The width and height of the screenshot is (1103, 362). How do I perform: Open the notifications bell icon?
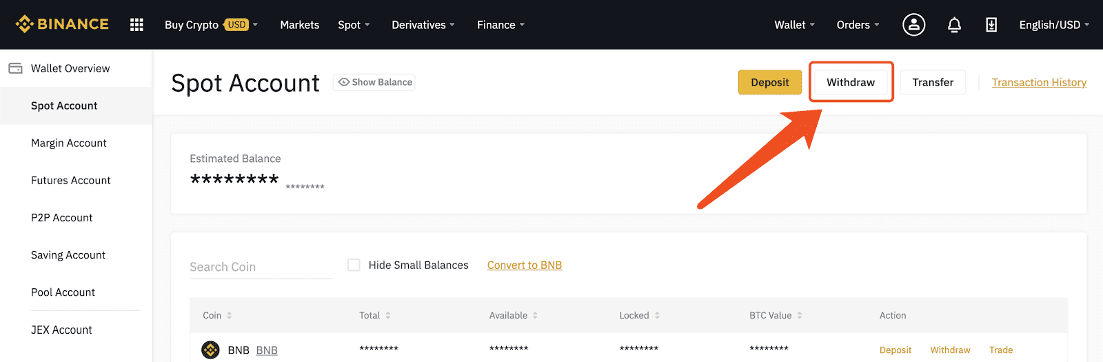tap(954, 25)
